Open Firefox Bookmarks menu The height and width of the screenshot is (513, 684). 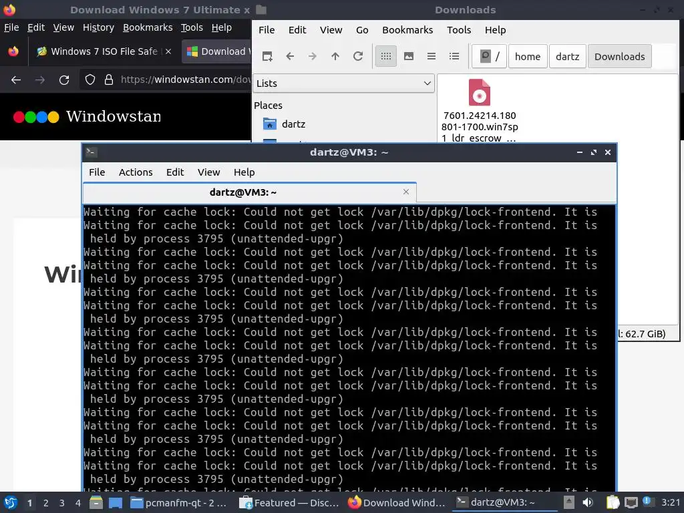click(x=148, y=27)
